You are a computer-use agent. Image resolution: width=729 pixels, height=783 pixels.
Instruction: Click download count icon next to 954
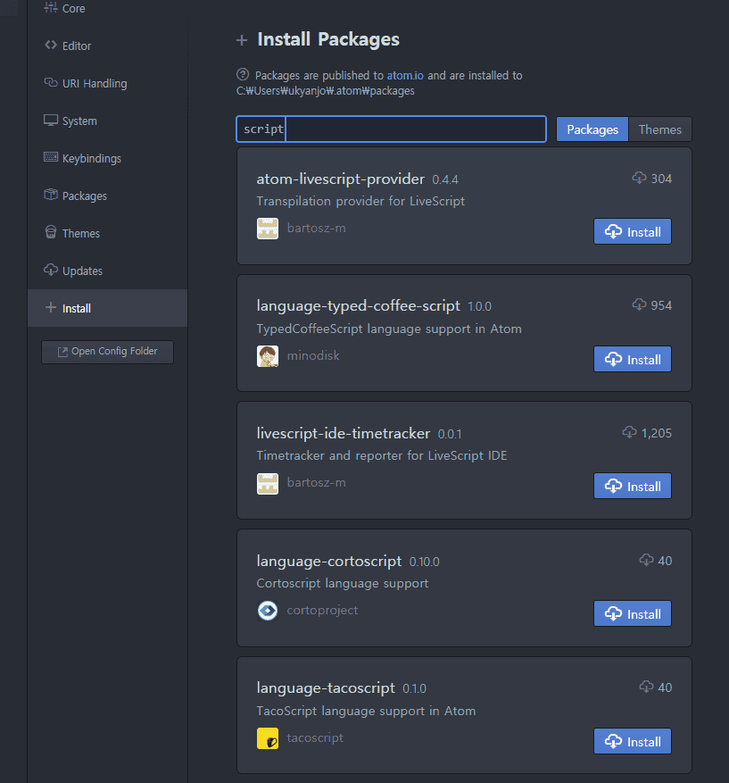[639, 304]
